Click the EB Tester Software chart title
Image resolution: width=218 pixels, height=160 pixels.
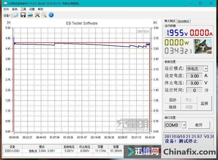click(x=82, y=23)
